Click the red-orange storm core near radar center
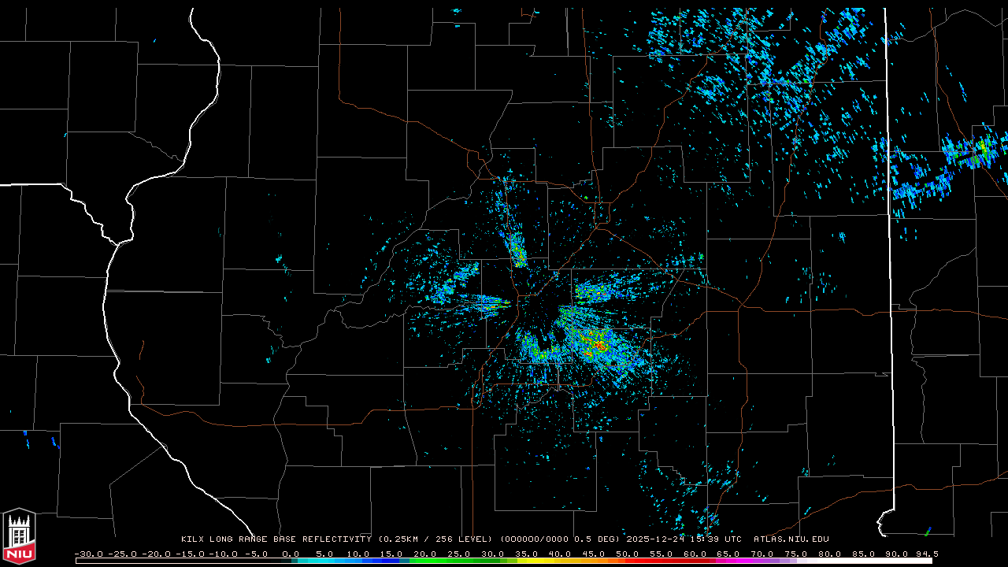Screen dimensions: 1008x567 click(x=598, y=345)
